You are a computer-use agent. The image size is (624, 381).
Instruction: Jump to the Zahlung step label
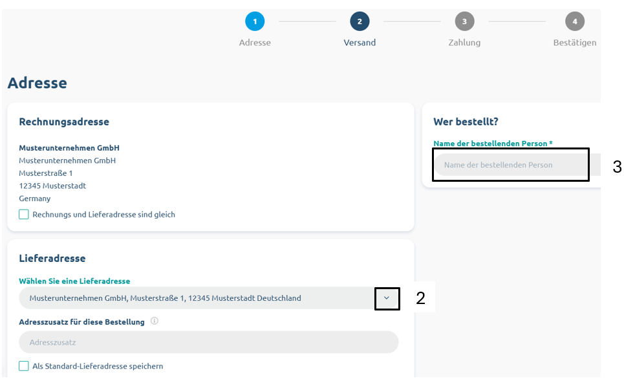point(464,43)
